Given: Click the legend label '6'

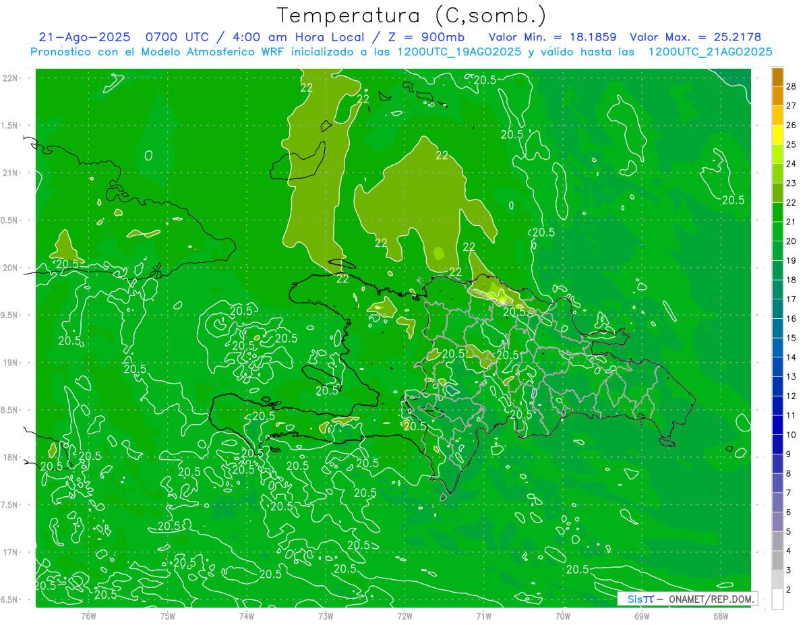Looking at the screenshot, I should [x=789, y=512].
